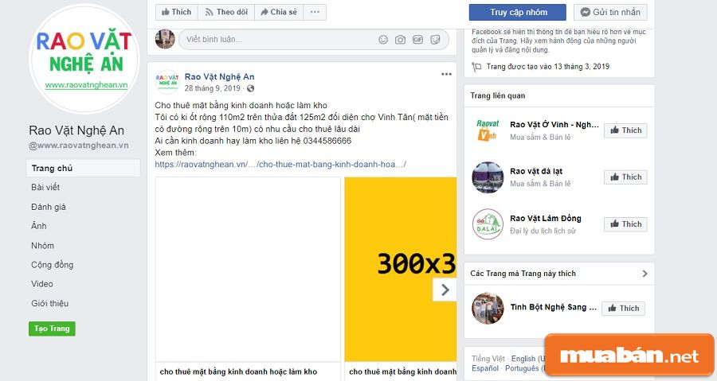The image size is (717, 381).
Task: Click the green Tạo Trang button
Action: [52, 329]
